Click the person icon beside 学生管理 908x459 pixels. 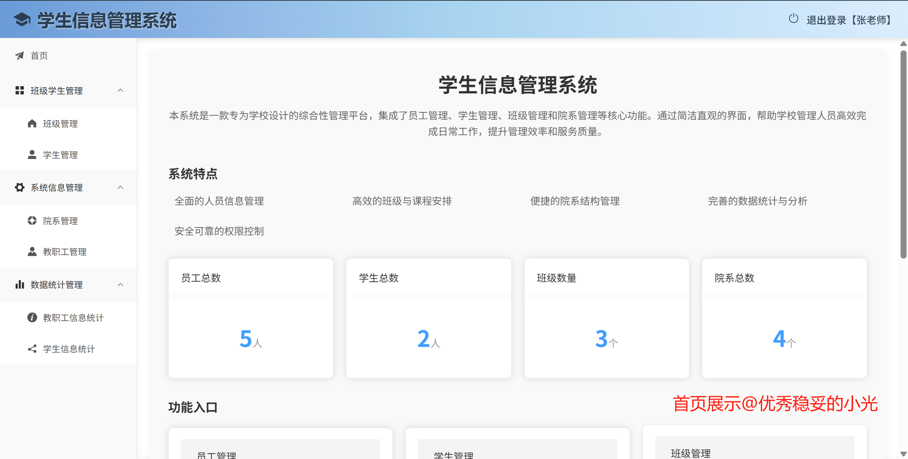[32, 155]
